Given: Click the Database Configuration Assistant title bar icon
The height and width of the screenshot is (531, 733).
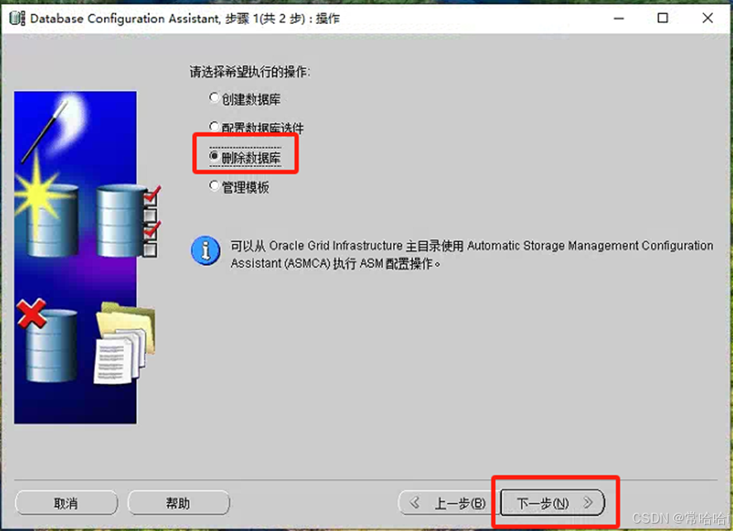Looking at the screenshot, I should 17,18.
